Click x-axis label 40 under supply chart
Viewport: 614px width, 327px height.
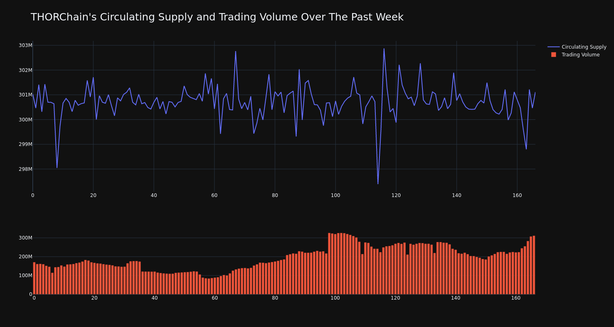click(154, 195)
